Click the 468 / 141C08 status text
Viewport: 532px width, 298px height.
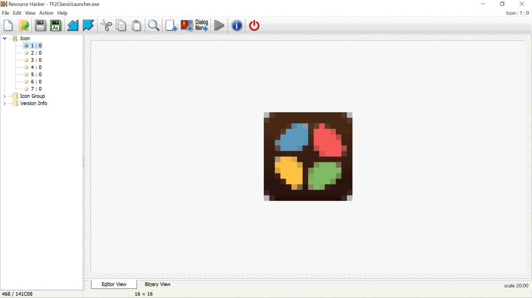pyautogui.click(x=17, y=294)
